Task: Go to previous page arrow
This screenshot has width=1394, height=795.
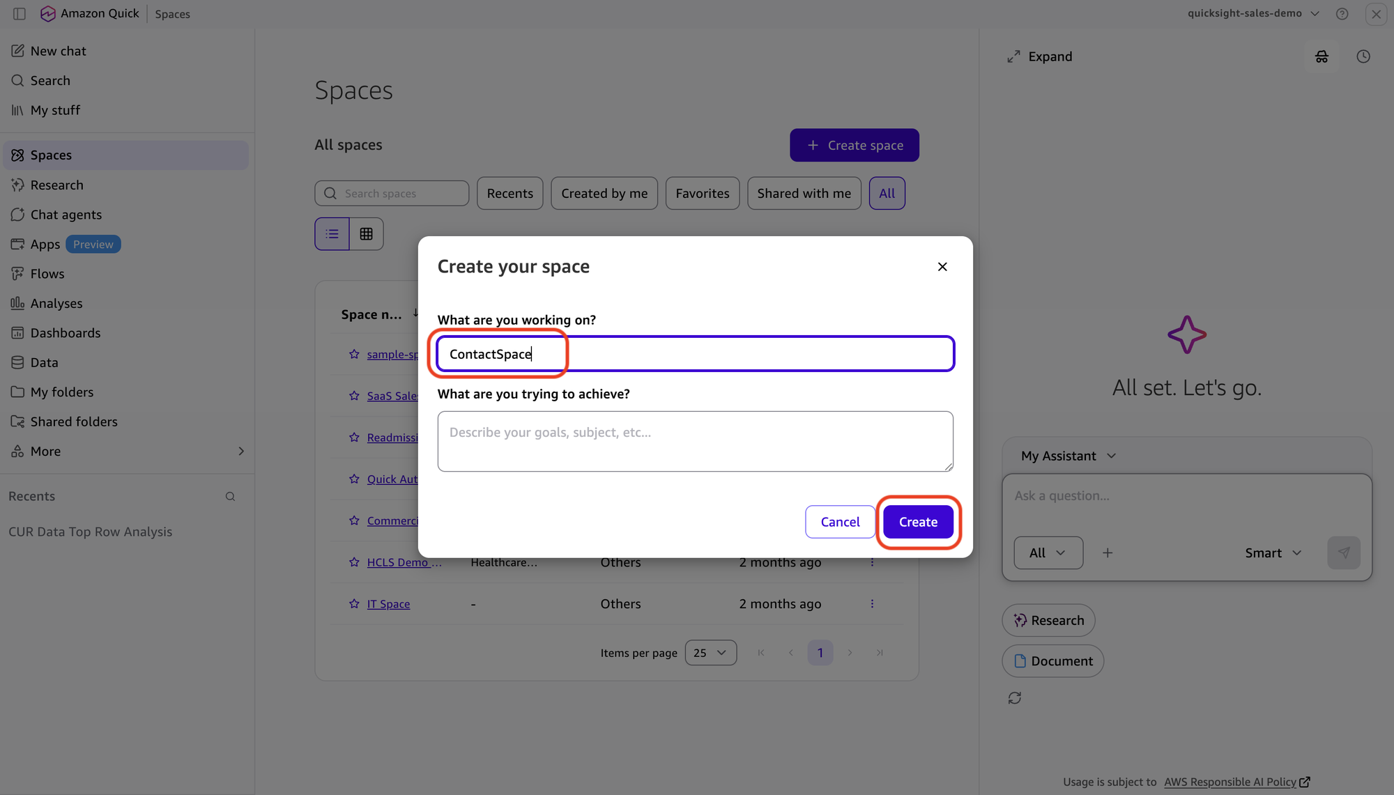Action: [x=791, y=653]
